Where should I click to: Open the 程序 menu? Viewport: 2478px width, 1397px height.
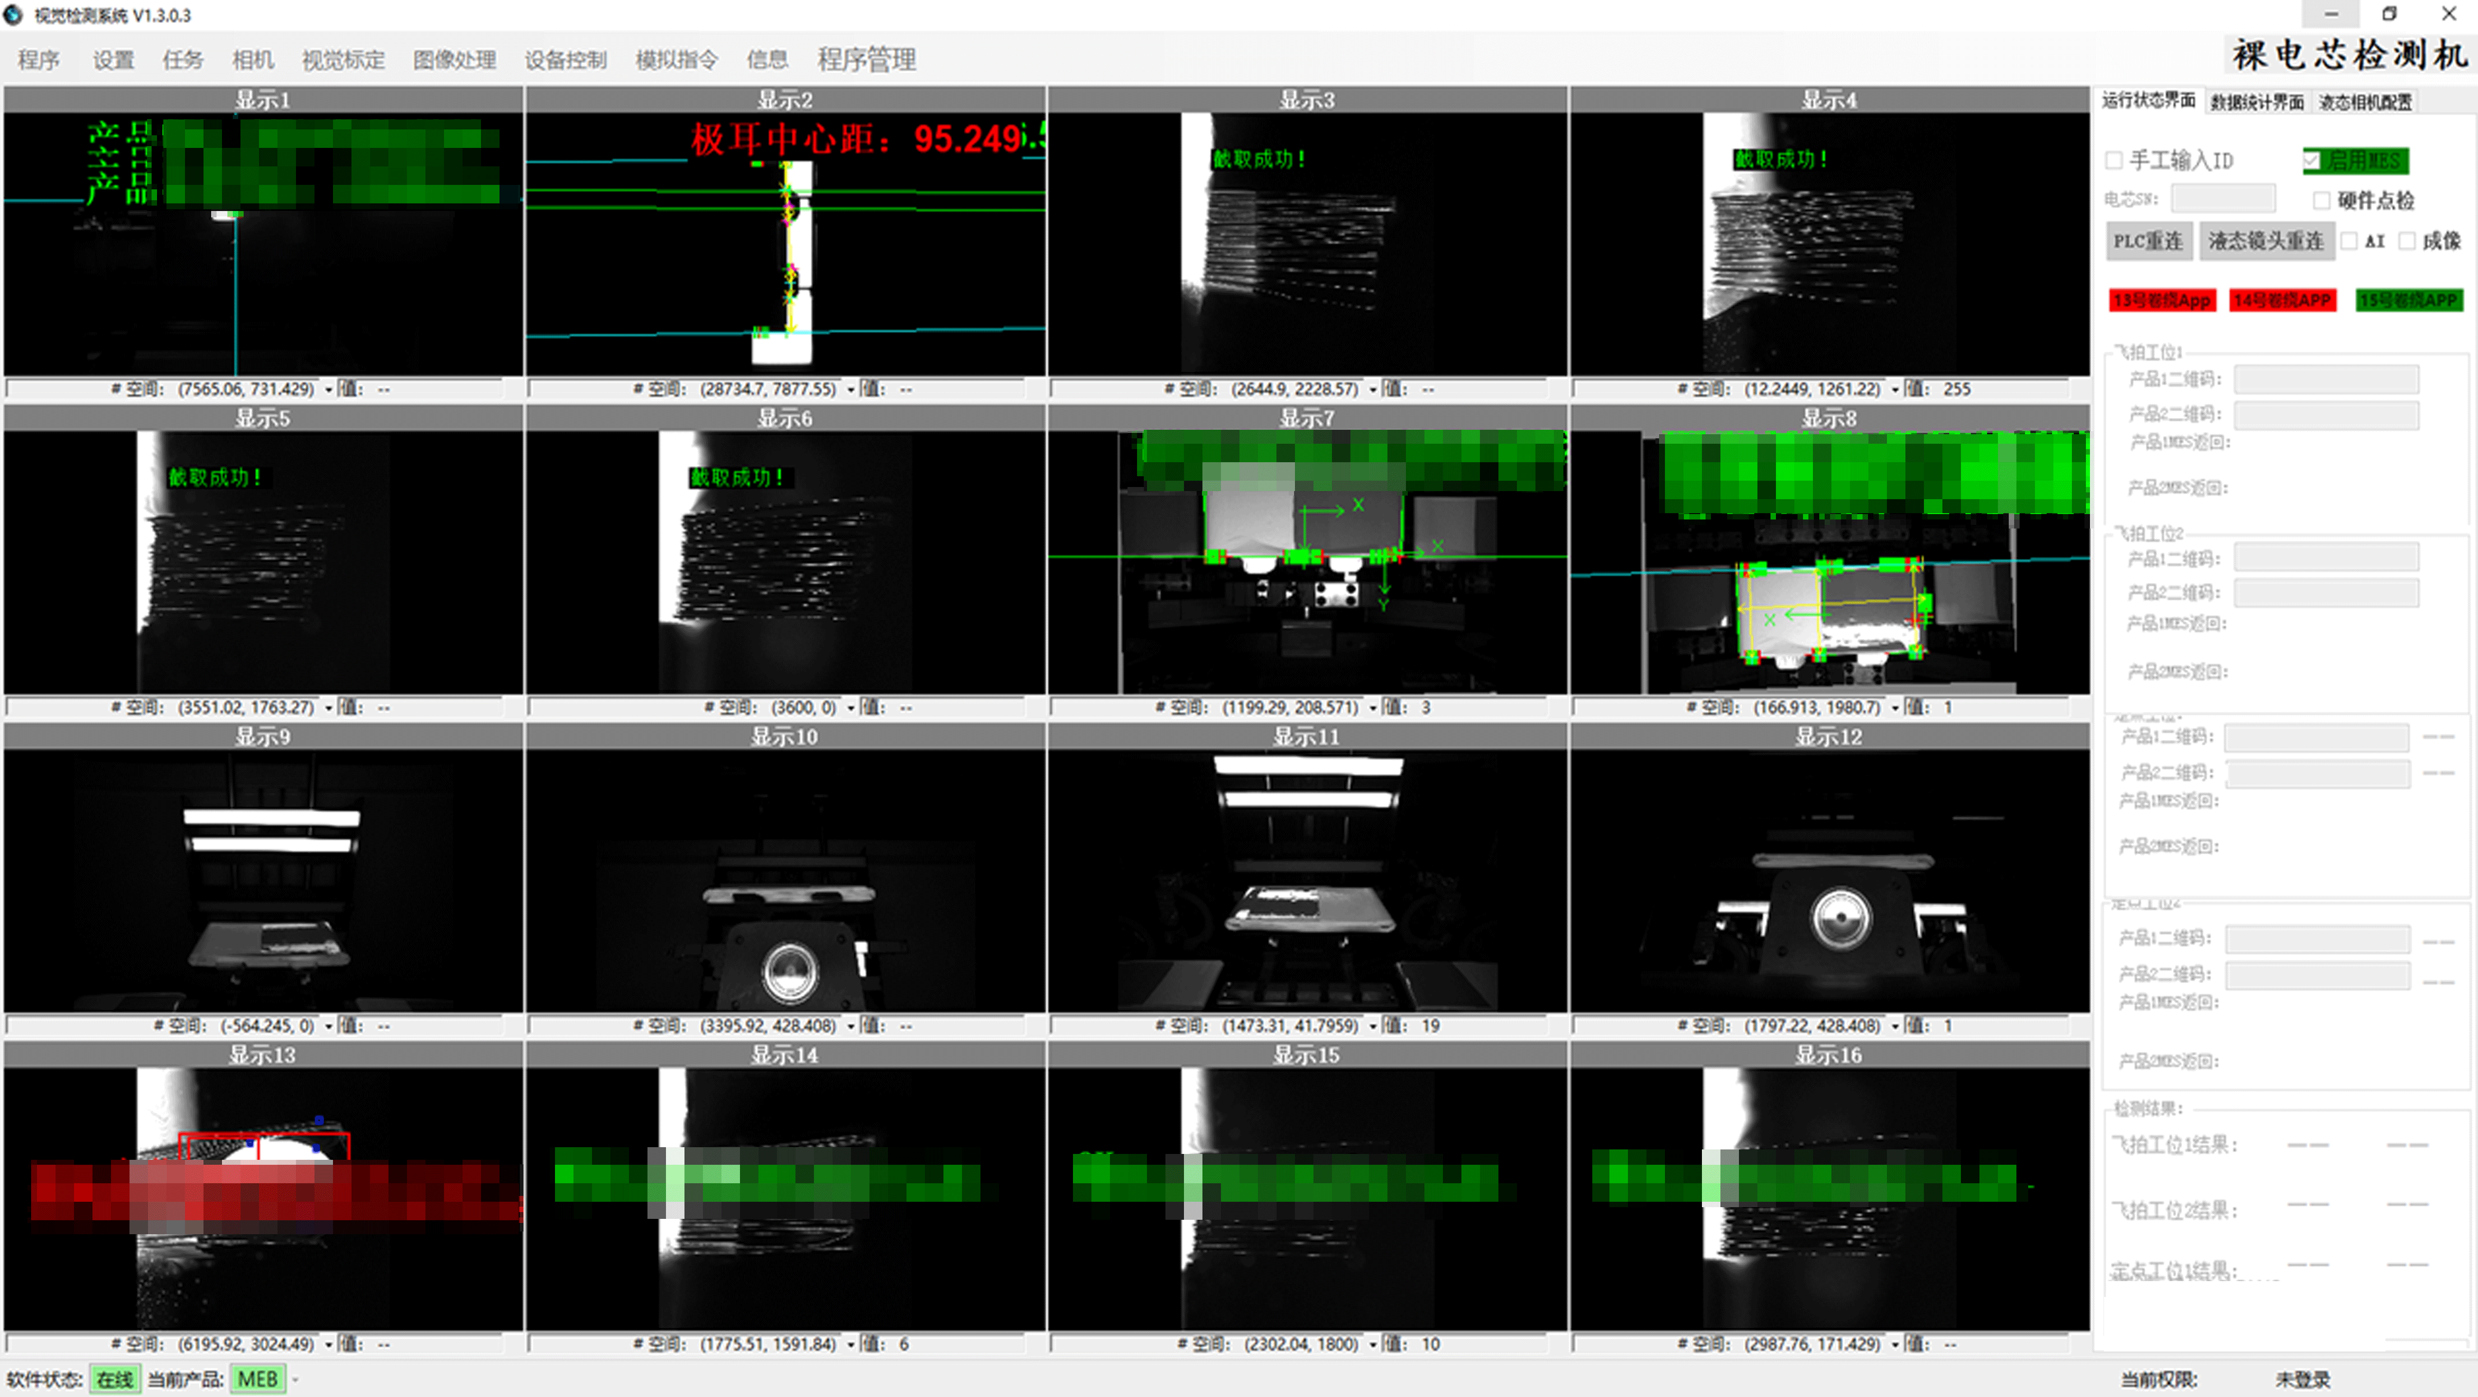tap(38, 60)
